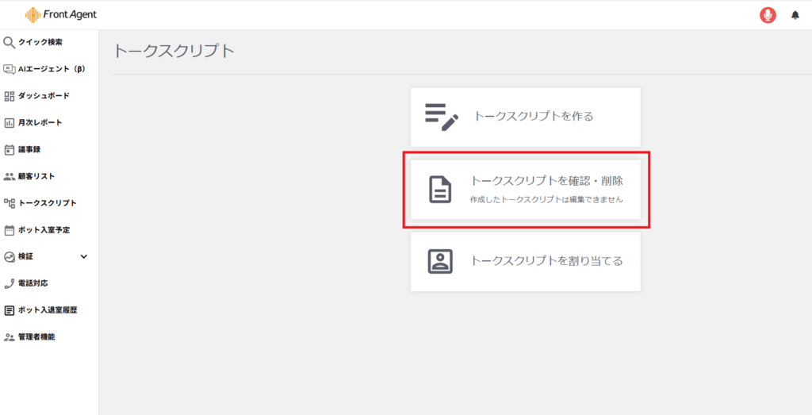The image size is (812, 415).
Task: Click the 顧客リスト people icon
Action: pyautogui.click(x=10, y=176)
